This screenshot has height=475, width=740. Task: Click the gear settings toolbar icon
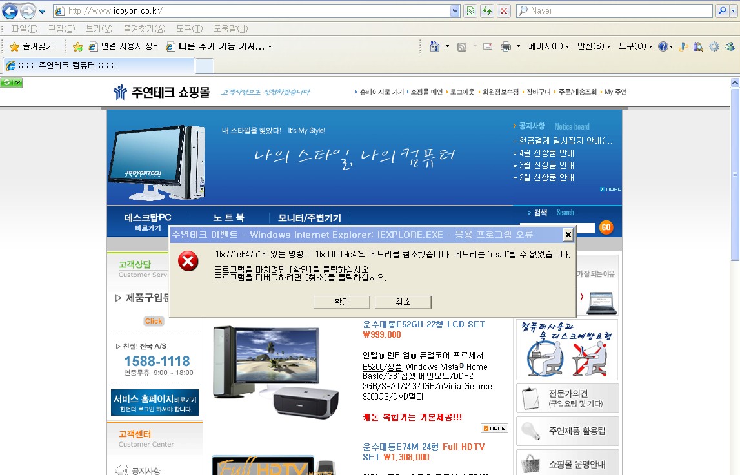pos(714,46)
